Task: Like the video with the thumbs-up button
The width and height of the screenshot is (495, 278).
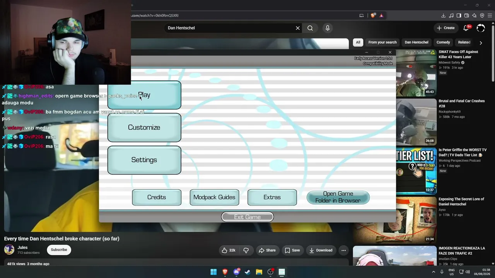Action: [x=228, y=250]
